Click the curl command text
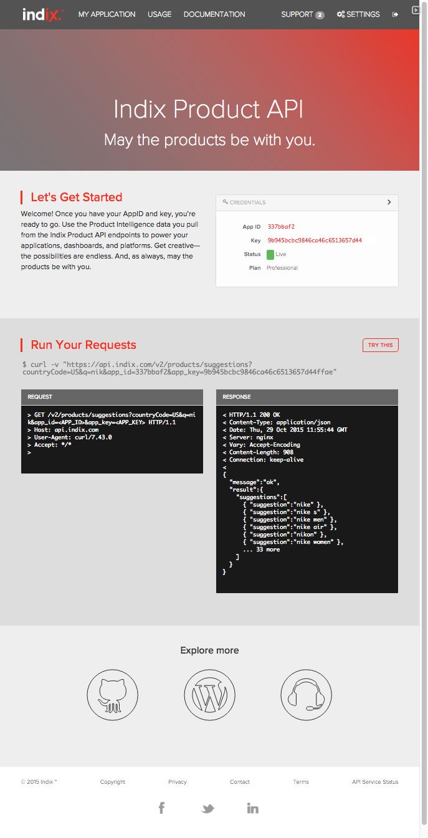 [x=179, y=368]
